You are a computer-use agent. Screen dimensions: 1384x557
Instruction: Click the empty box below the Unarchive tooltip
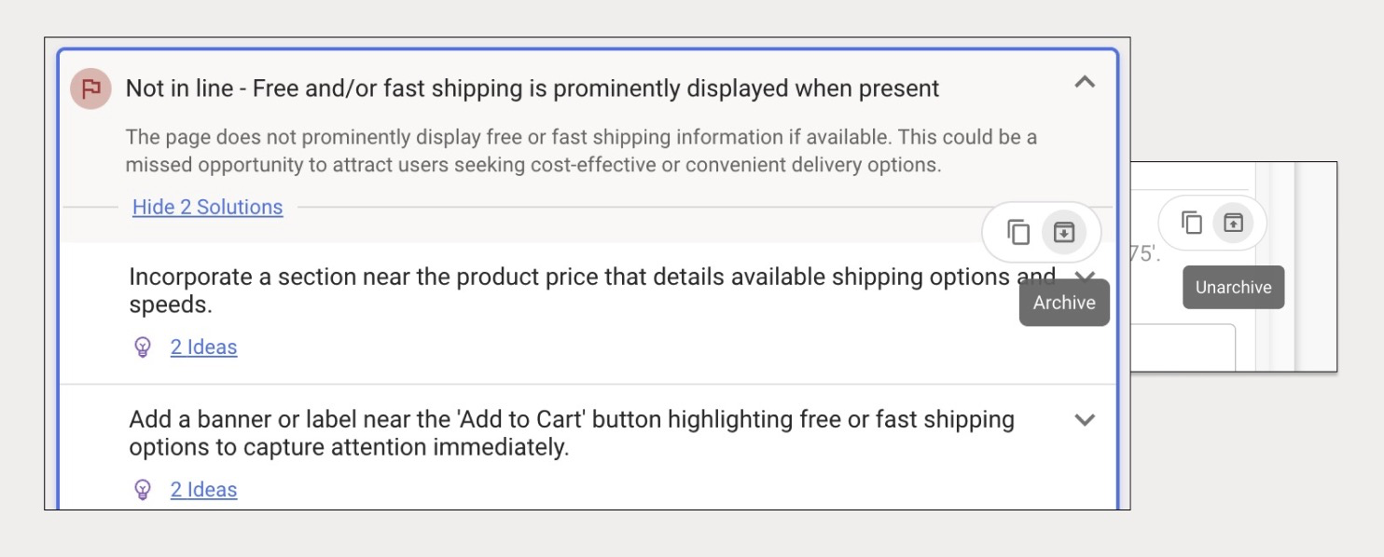click(1183, 347)
